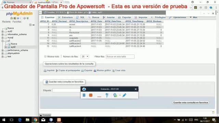Collapse all tree nodes icon
219x123 pixels.
[x=30, y=25]
